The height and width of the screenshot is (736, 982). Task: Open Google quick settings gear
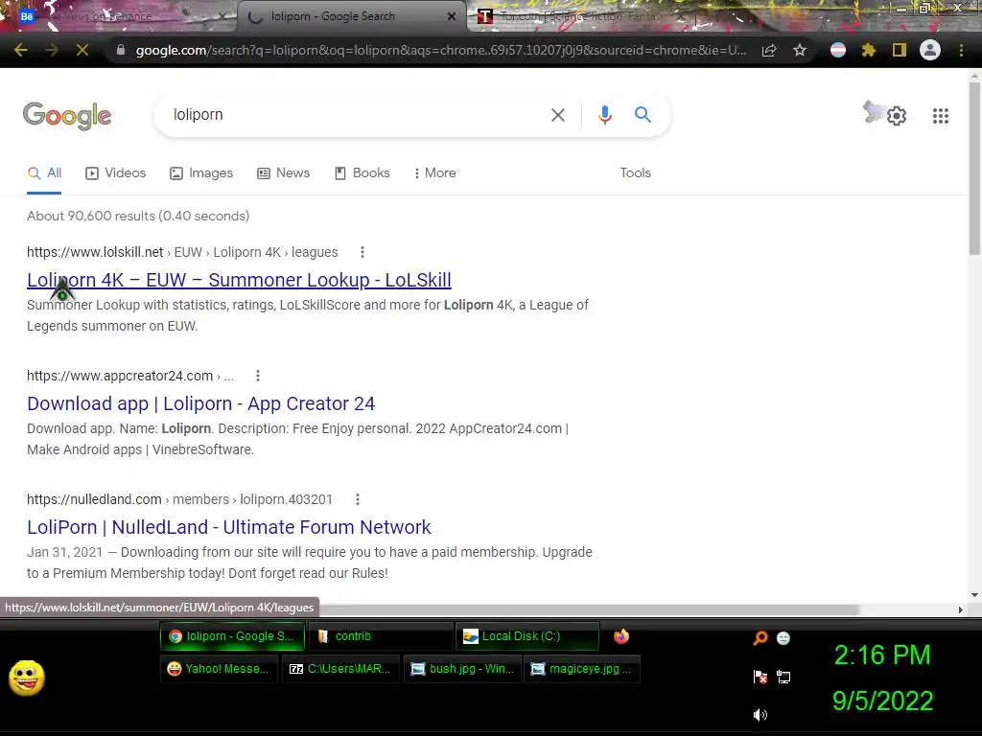[x=897, y=116]
